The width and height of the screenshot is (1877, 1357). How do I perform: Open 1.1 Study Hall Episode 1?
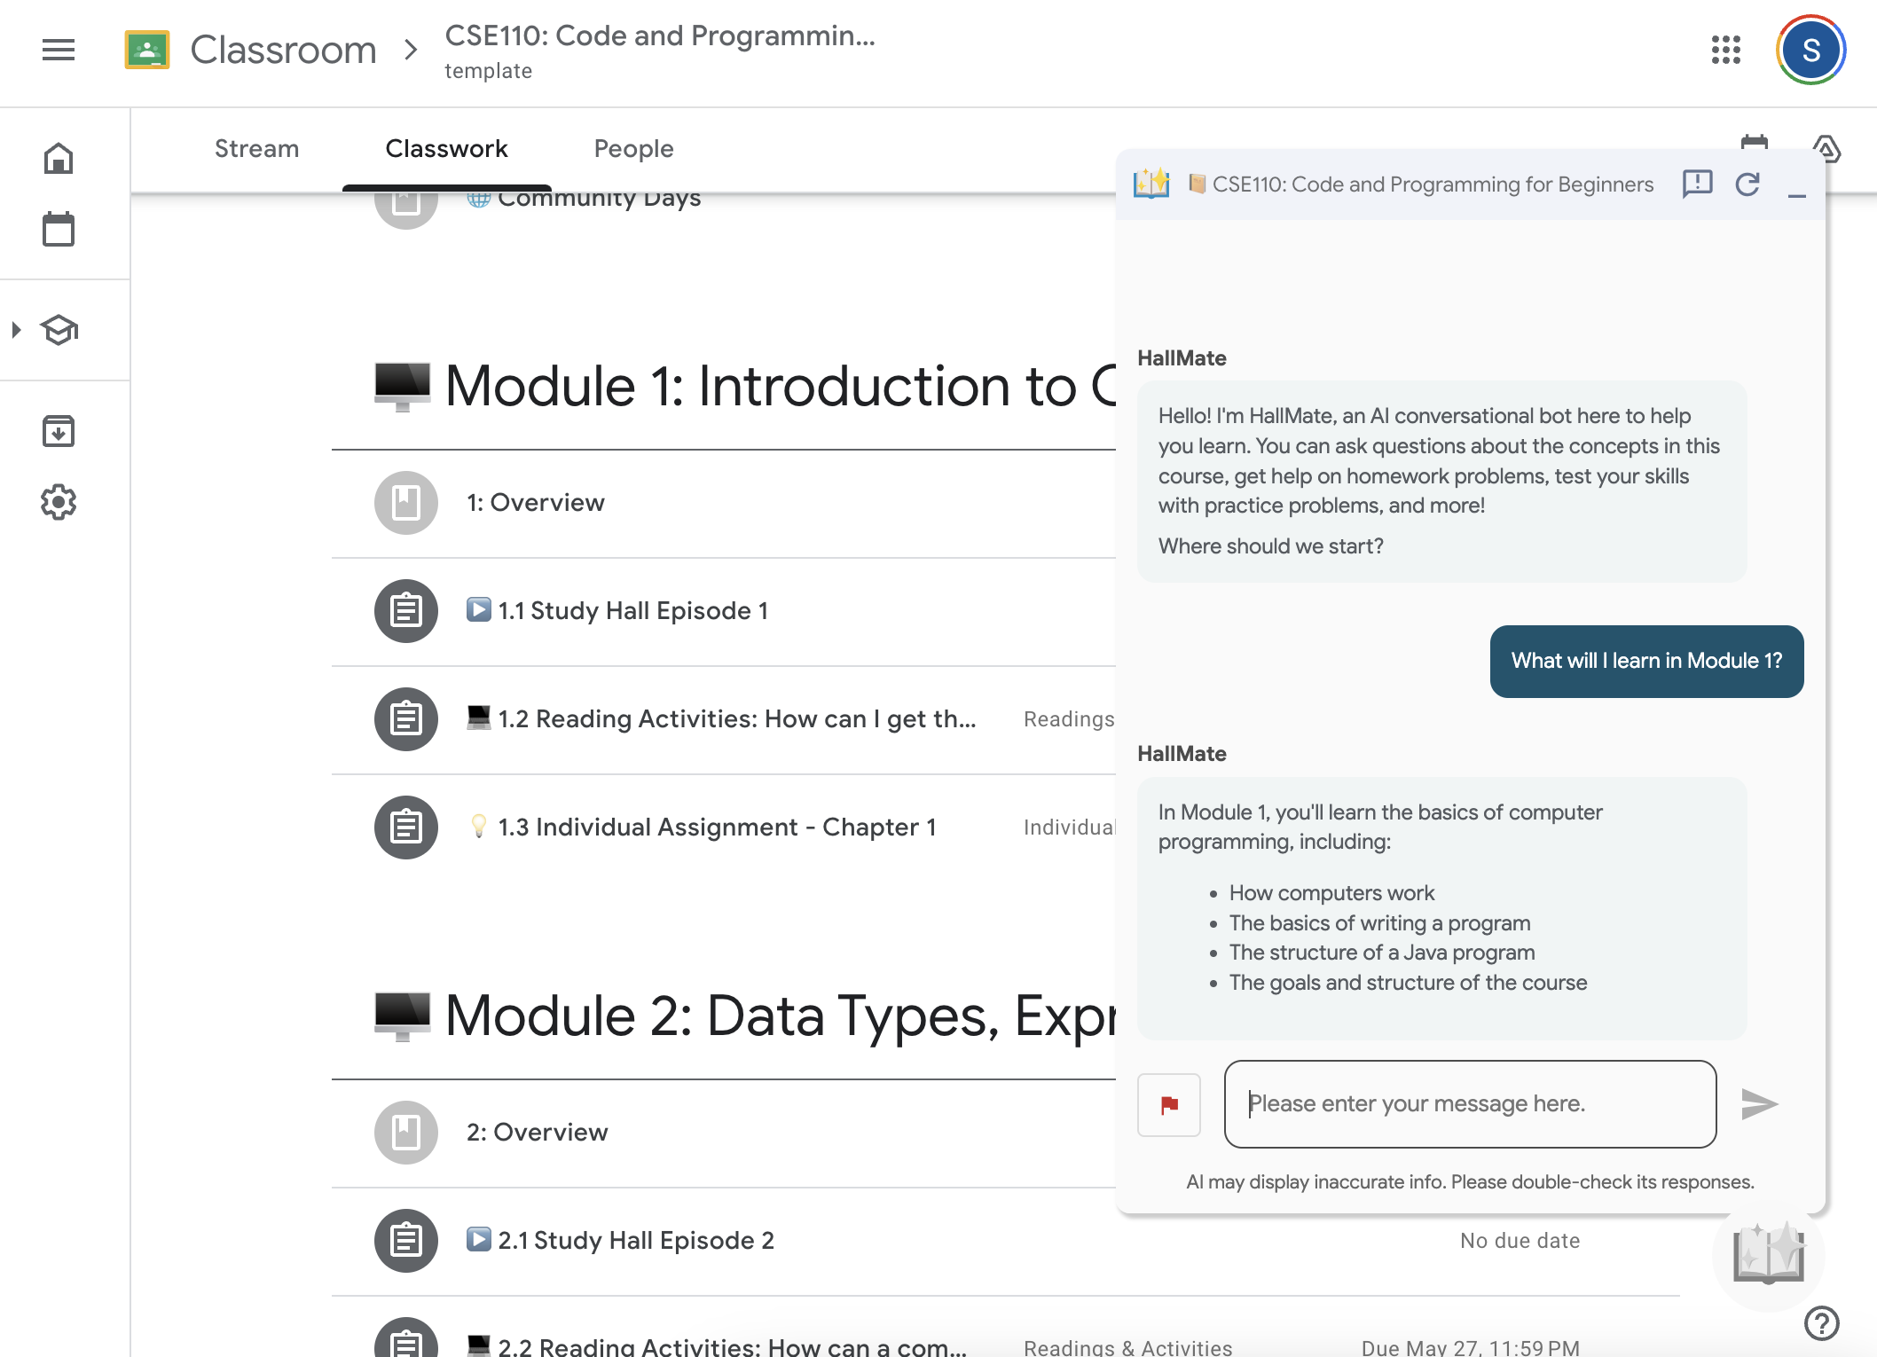coord(632,611)
